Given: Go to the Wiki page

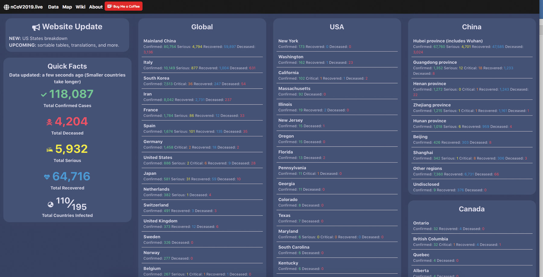Looking at the screenshot, I should 80,7.
